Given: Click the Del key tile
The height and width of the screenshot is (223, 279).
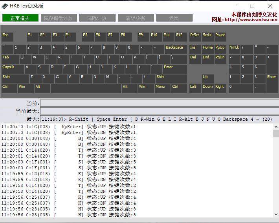Looking at the screenshot, I should click(195, 59).
